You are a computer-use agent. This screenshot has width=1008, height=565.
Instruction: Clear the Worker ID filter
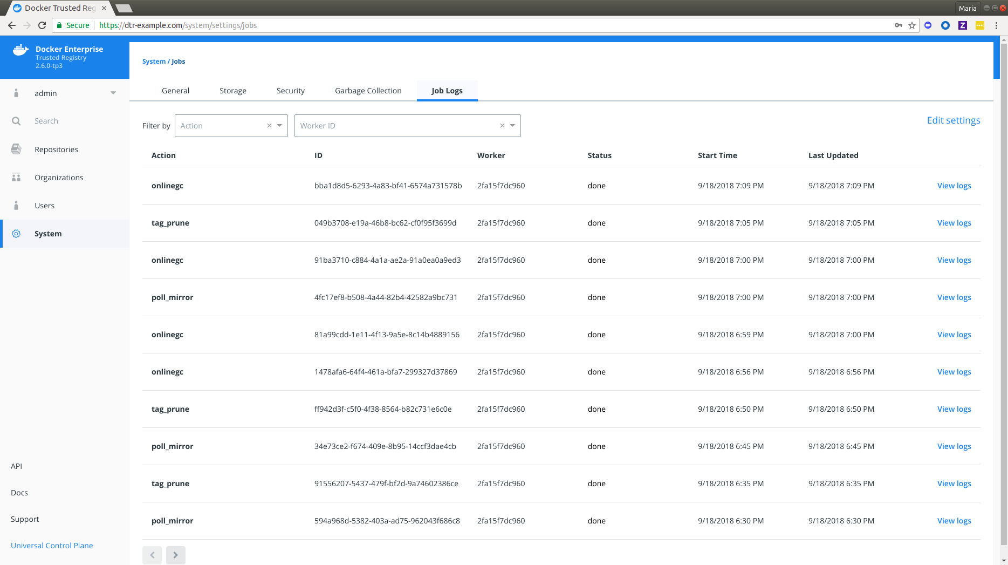pyautogui.click(x=502, y=126)
